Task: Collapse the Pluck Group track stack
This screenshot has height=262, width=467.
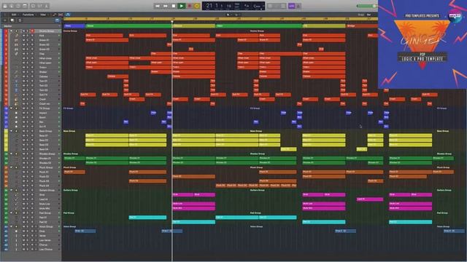Action: click(x=12, y=167)
